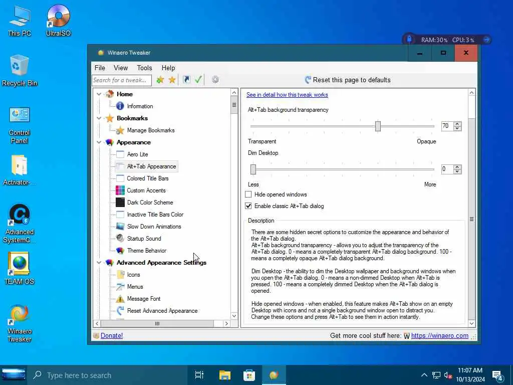Click Reset this page to defaults
The image size is (513, 385).
pos(348,80)
